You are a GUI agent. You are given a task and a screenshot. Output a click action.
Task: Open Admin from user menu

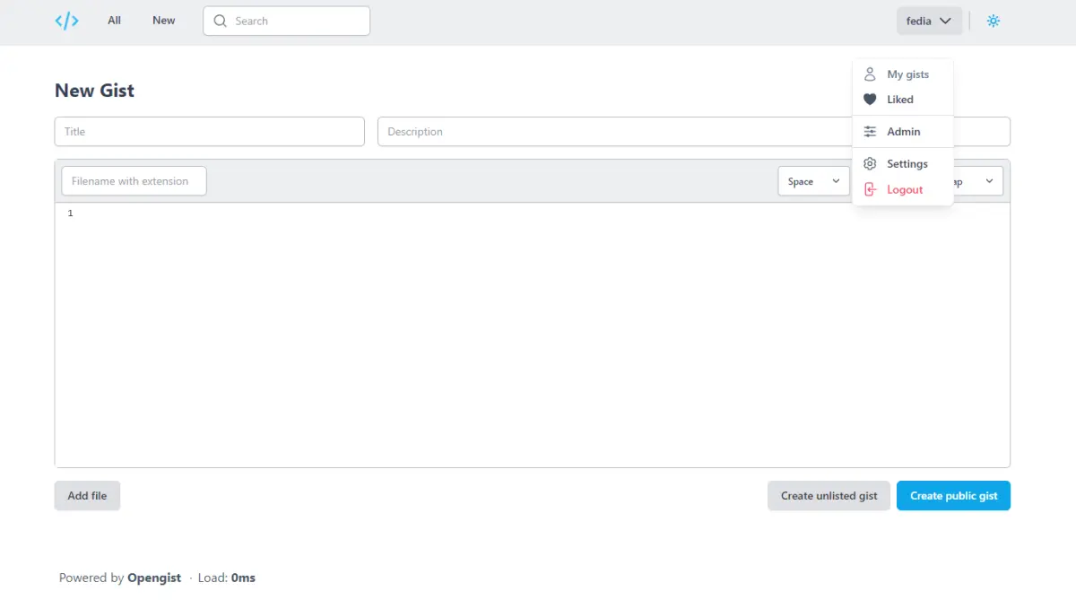[903, 132]
